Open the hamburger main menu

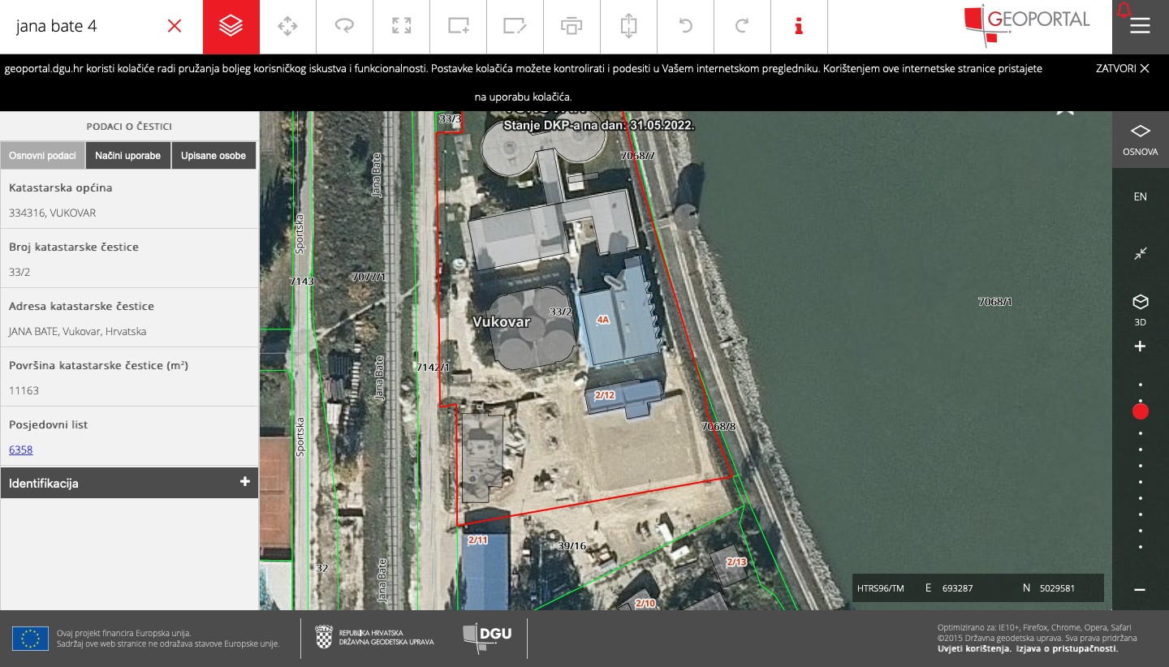click(1140, 26)
